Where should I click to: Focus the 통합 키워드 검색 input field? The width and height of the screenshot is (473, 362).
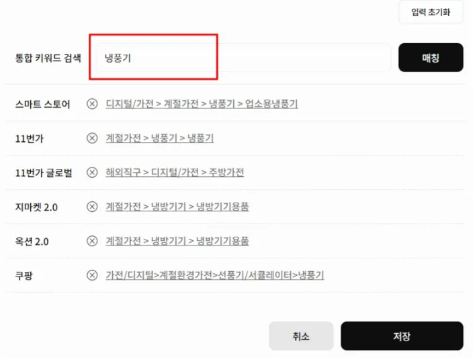tap(242, 58)
